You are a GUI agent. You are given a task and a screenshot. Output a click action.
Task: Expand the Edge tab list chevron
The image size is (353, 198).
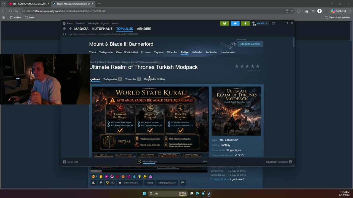(x=4, y=4)
